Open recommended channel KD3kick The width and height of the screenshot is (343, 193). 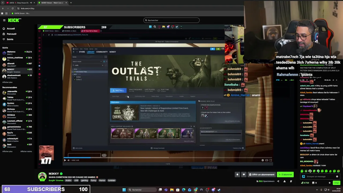click(x=17, y=116)
